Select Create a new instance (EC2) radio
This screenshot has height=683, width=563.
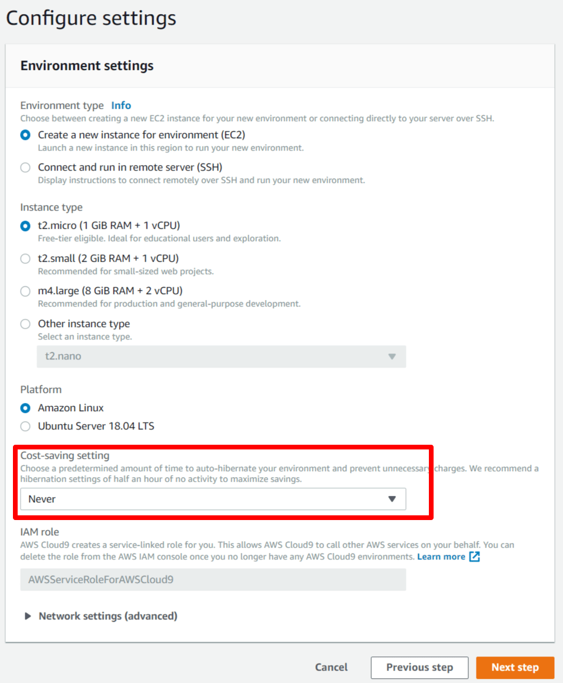click(x=25, y=135)
